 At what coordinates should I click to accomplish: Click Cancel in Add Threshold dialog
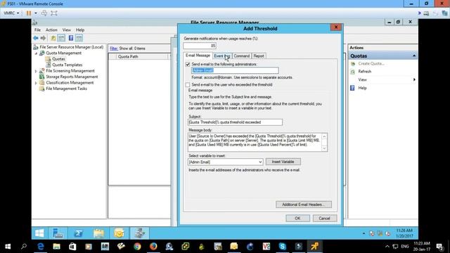click(x=324, y=219)
